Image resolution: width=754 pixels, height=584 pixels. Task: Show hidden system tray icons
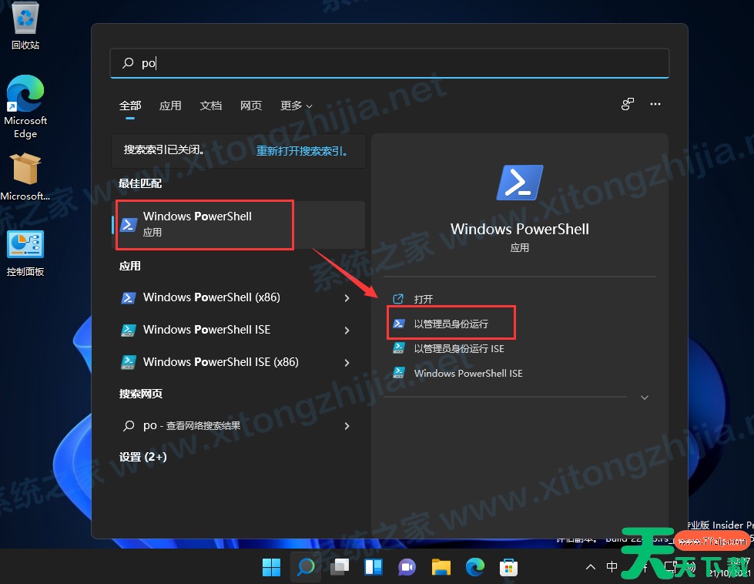click(x=591, y=567)
